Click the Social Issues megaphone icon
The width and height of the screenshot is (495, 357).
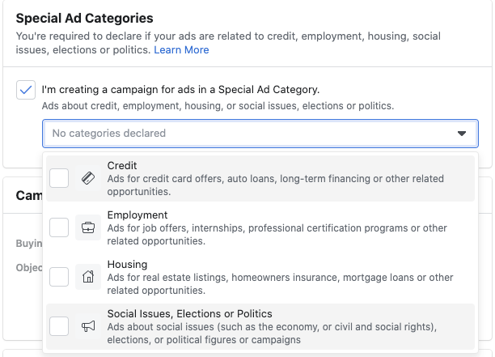pyautogui.click(x=88, y=326)
